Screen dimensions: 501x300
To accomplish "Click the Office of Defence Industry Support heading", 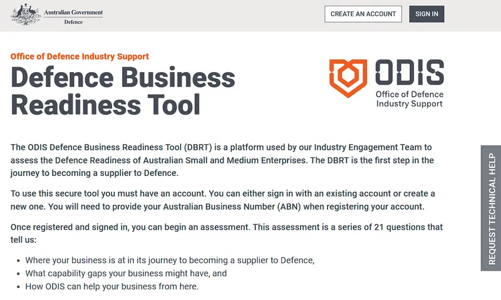I will point(80,56).
